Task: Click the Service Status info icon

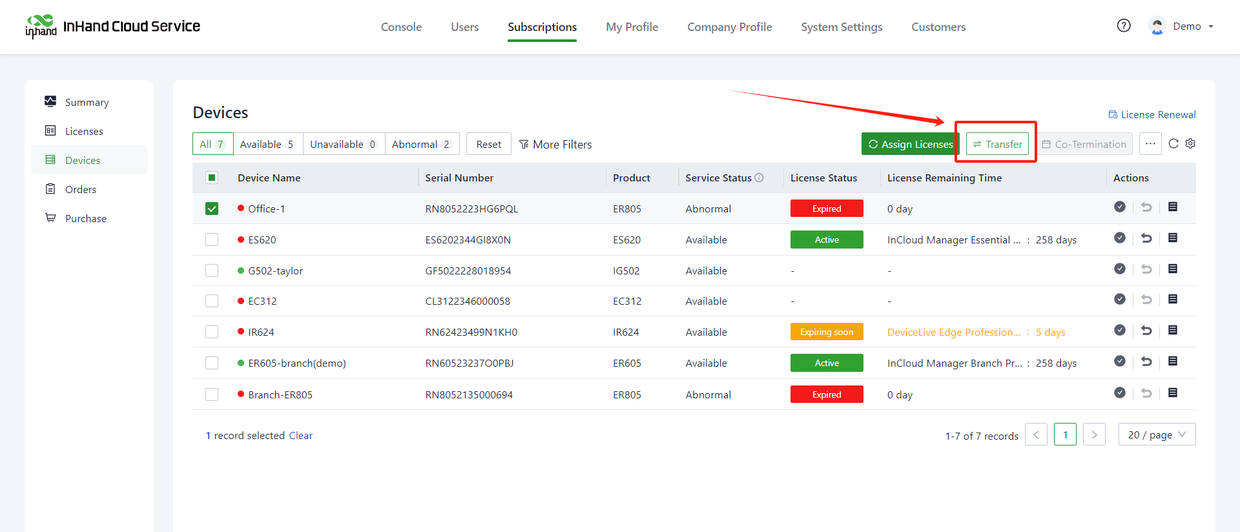Action: point(759,178)
